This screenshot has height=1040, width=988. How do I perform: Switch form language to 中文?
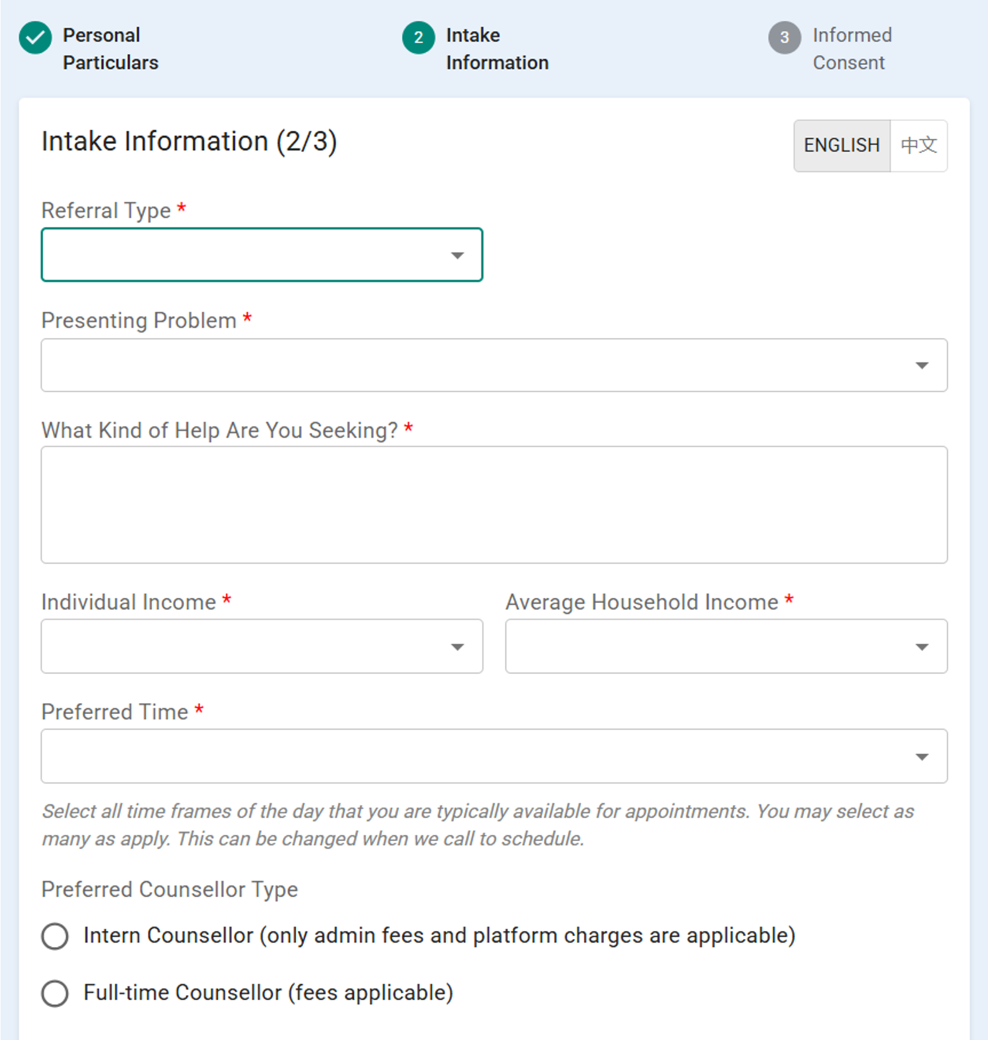918,145
